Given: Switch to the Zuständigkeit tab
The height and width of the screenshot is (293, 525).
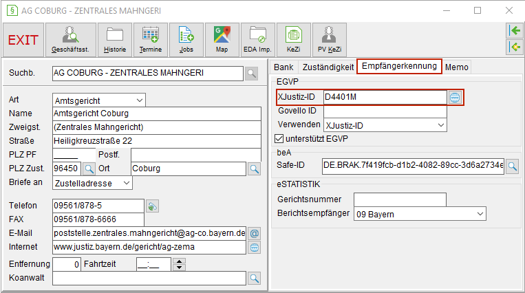Looking at the screenshot, I should point(328,67).
